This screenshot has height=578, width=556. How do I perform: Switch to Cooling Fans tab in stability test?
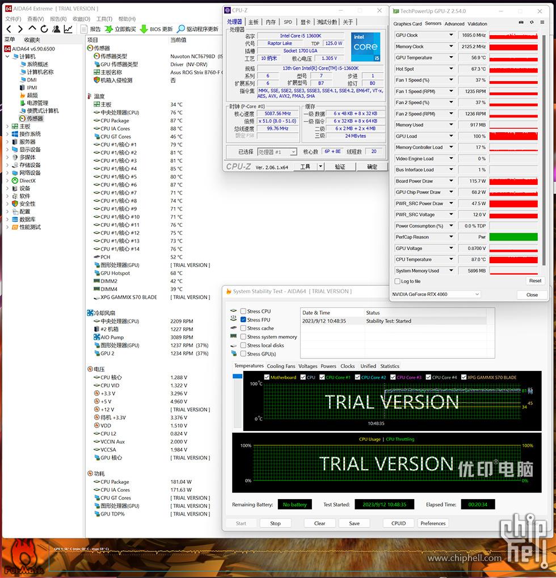(x=281, y=366)
